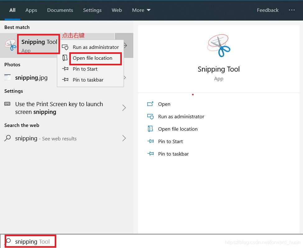Screen dimensions: 303x248
Task: Click the Open window icon in preview pane
Action: tap(150, 104)
